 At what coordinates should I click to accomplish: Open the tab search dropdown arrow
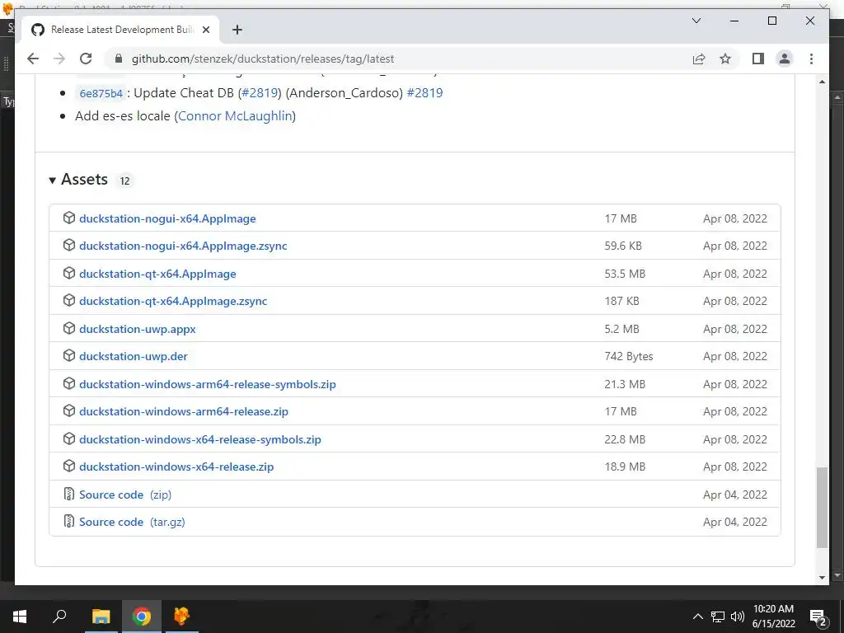[696, 21]
